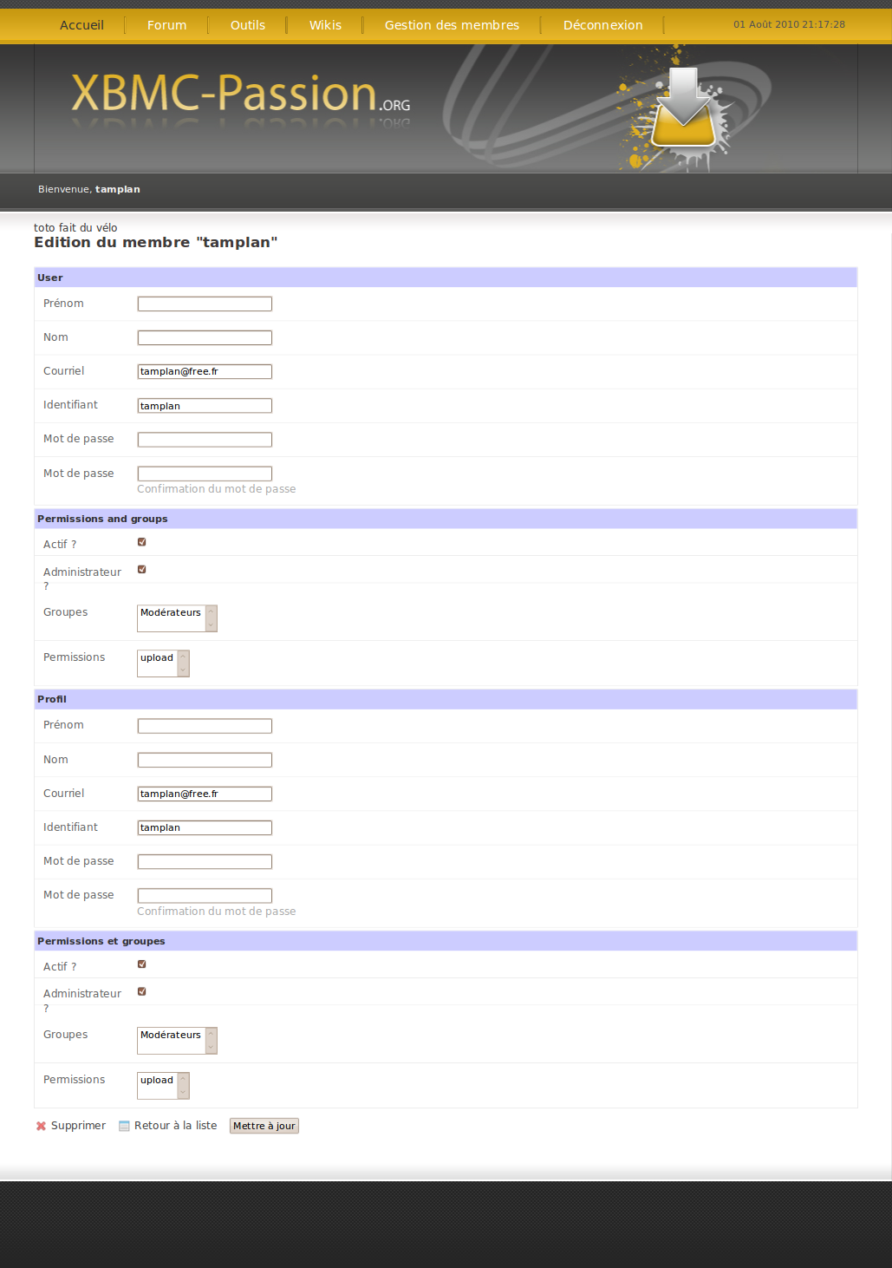Click password confirmation field in Profil section
Image resolution: width=892 pixels, height=1268 pixels.
click(205, 896)
